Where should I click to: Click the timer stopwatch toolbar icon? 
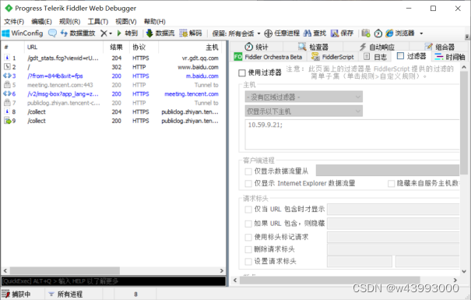click(378, 33)
